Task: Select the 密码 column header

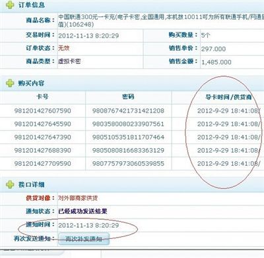Action: [x=128, y=97]
